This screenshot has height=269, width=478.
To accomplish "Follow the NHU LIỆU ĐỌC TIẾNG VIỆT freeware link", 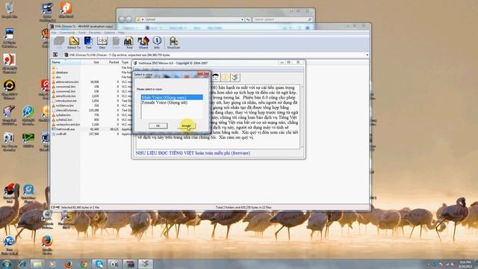I will pyautogui.click(x=193, y=152).
